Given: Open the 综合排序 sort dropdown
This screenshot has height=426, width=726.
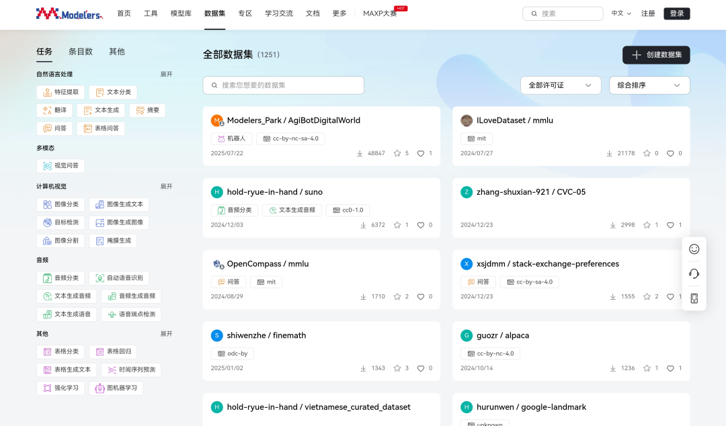Looking at the screenshot, I should (x=649, y=85).
